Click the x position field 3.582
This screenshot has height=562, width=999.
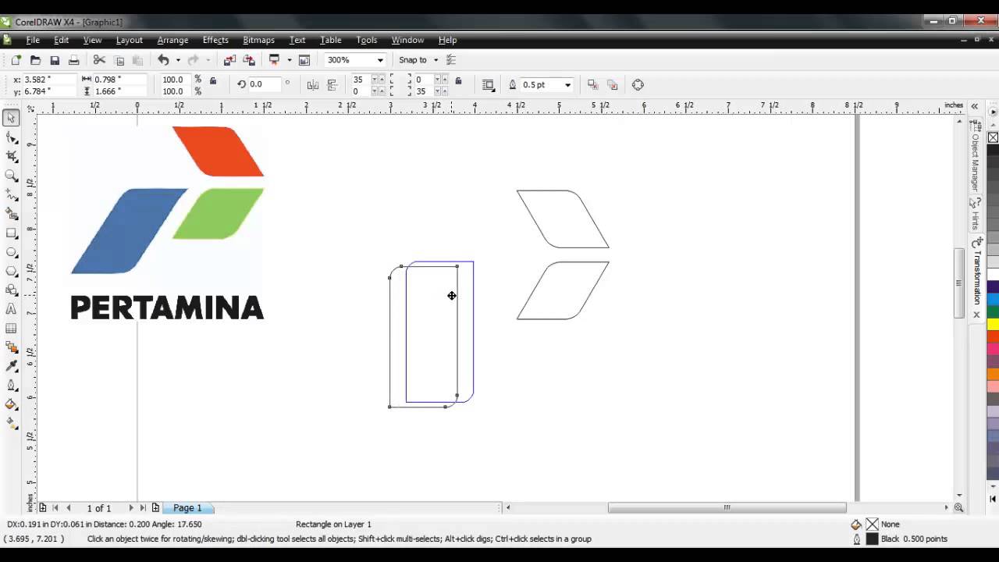(48, 80)
